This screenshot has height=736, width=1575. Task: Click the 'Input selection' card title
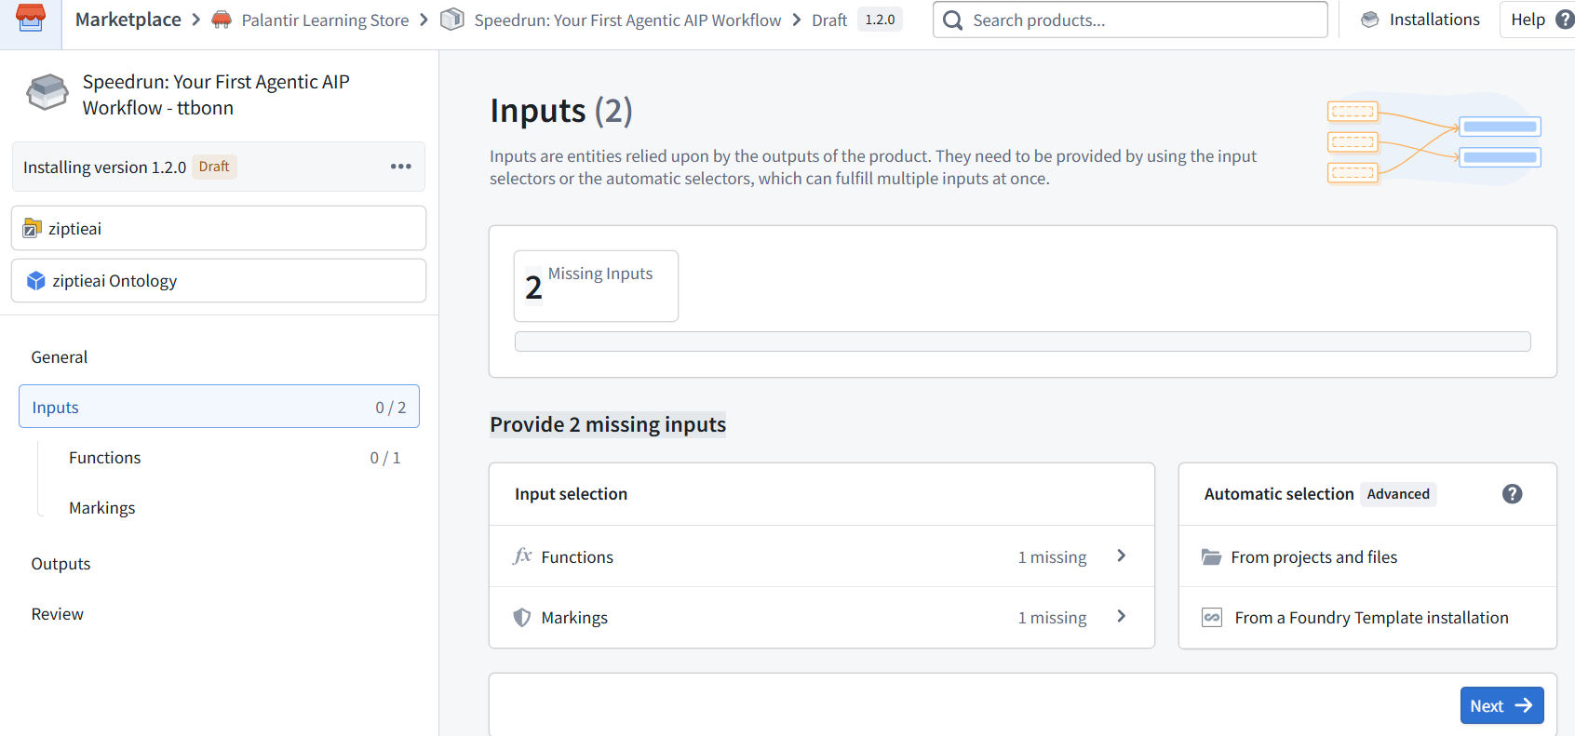[571, 494]
